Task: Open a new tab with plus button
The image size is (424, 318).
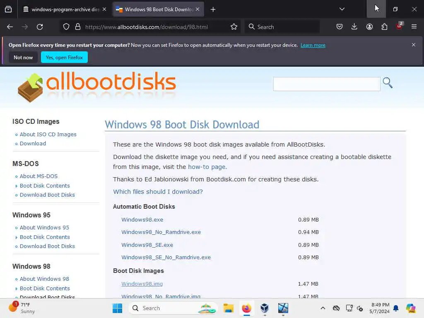Action: pos(213,10)
